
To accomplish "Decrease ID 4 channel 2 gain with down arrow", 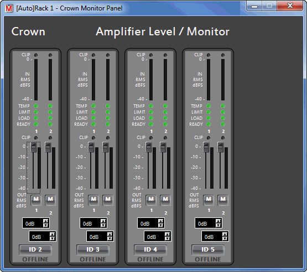I will tap(168, 238).
